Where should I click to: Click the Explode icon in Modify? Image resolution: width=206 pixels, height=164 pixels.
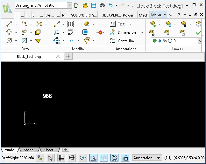click(100, 32)
